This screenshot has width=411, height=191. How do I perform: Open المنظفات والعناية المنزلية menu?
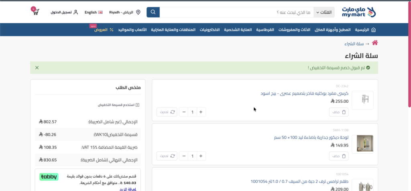pos(173,30)
